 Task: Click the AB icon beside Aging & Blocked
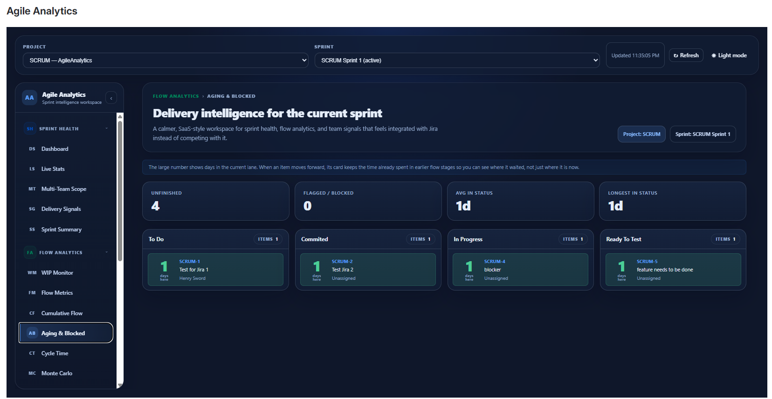[32, 333]
